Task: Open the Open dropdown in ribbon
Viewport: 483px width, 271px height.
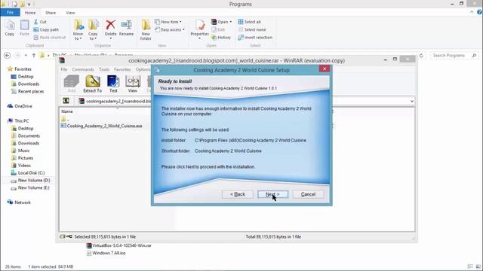Action: coord(221,22)
